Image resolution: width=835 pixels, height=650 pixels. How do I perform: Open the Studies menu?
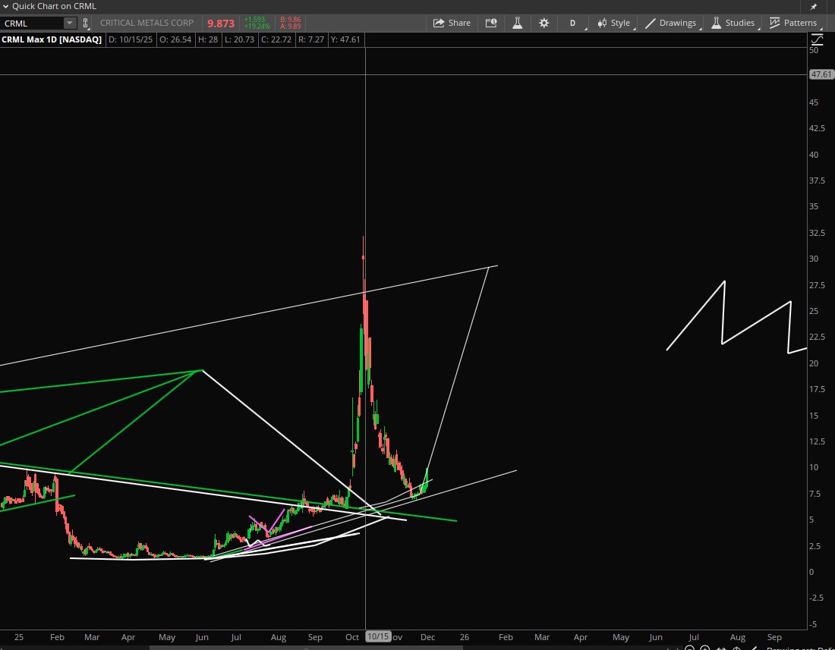(x=733, y=23)
